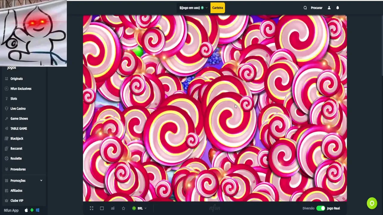Click the Roulette wheel icon
The width and height of the screenshot is (383, 215).
7,159
